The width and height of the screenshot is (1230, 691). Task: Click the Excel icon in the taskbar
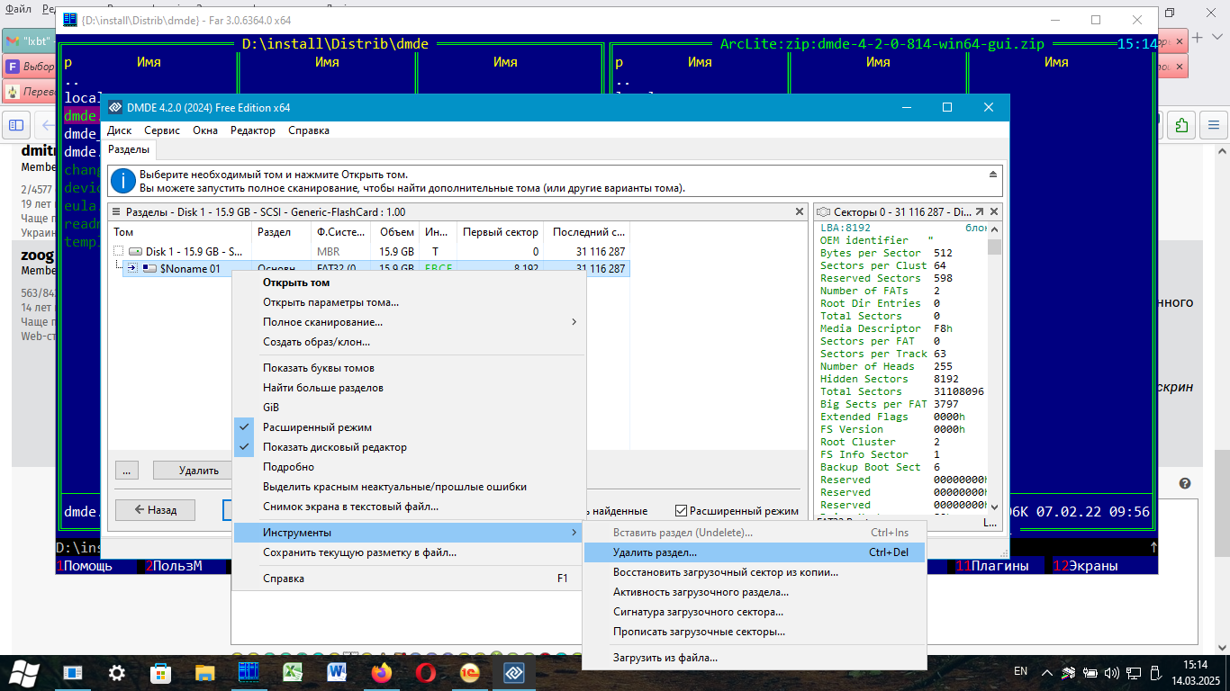[294, 672]
